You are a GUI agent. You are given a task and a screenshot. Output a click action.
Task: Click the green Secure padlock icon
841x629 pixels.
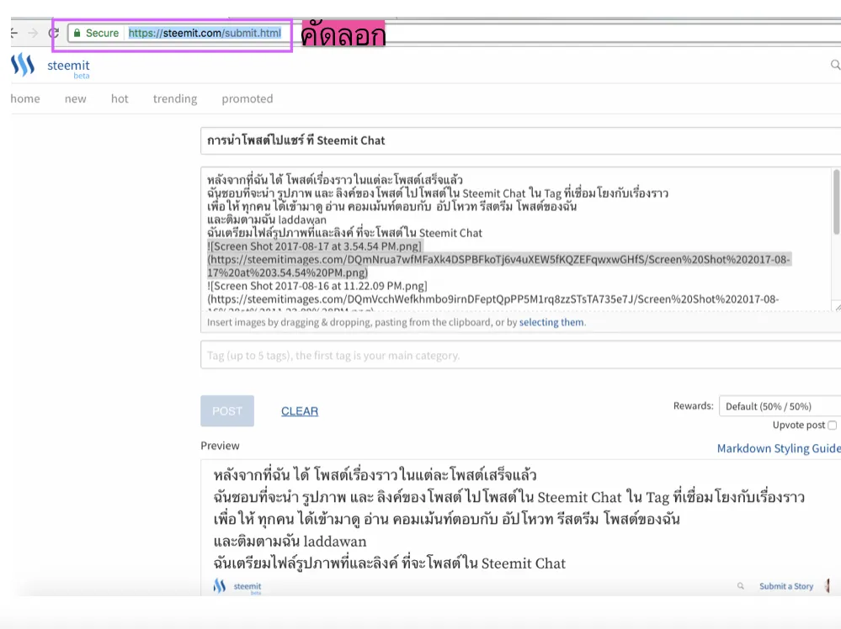tap(77, 34)
